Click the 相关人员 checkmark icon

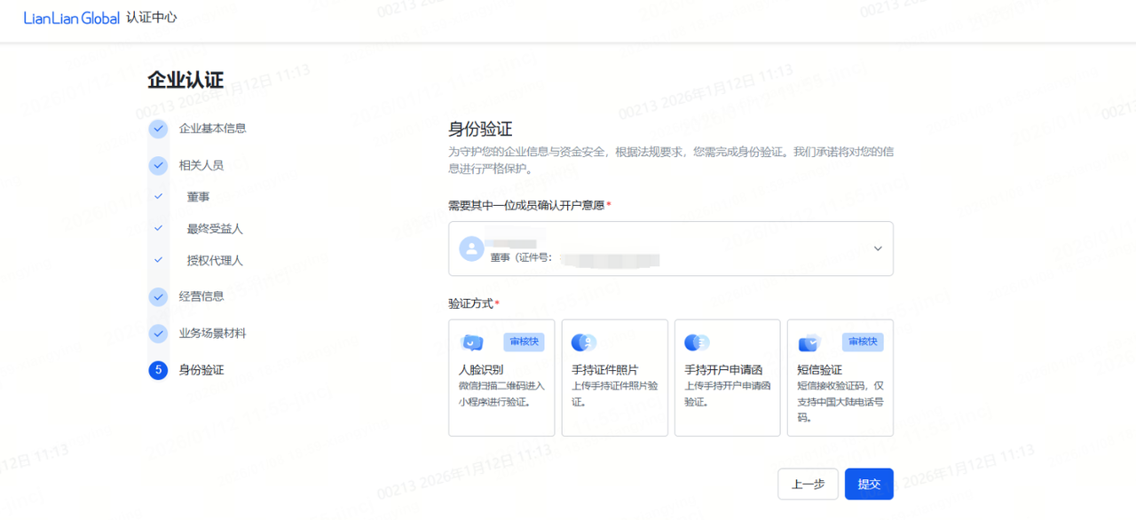click(158, 166)
